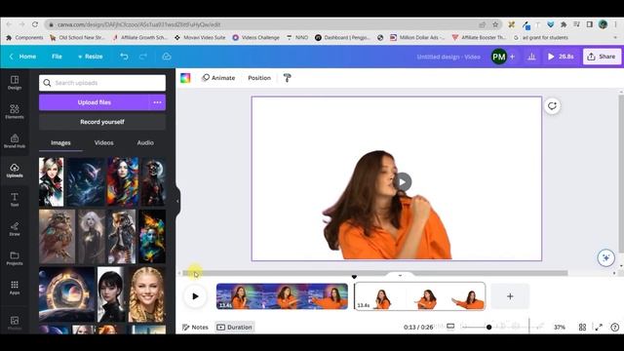The image size is (624, 351).
Task: Enter fullscreen presentation mode
Action: pyautogui.click(x=599, y=328)
